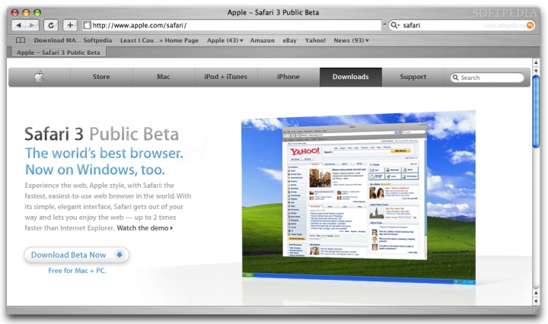Go forward with the forward arrow button
This screenshot has height=324, width=548.
[32, 25]
